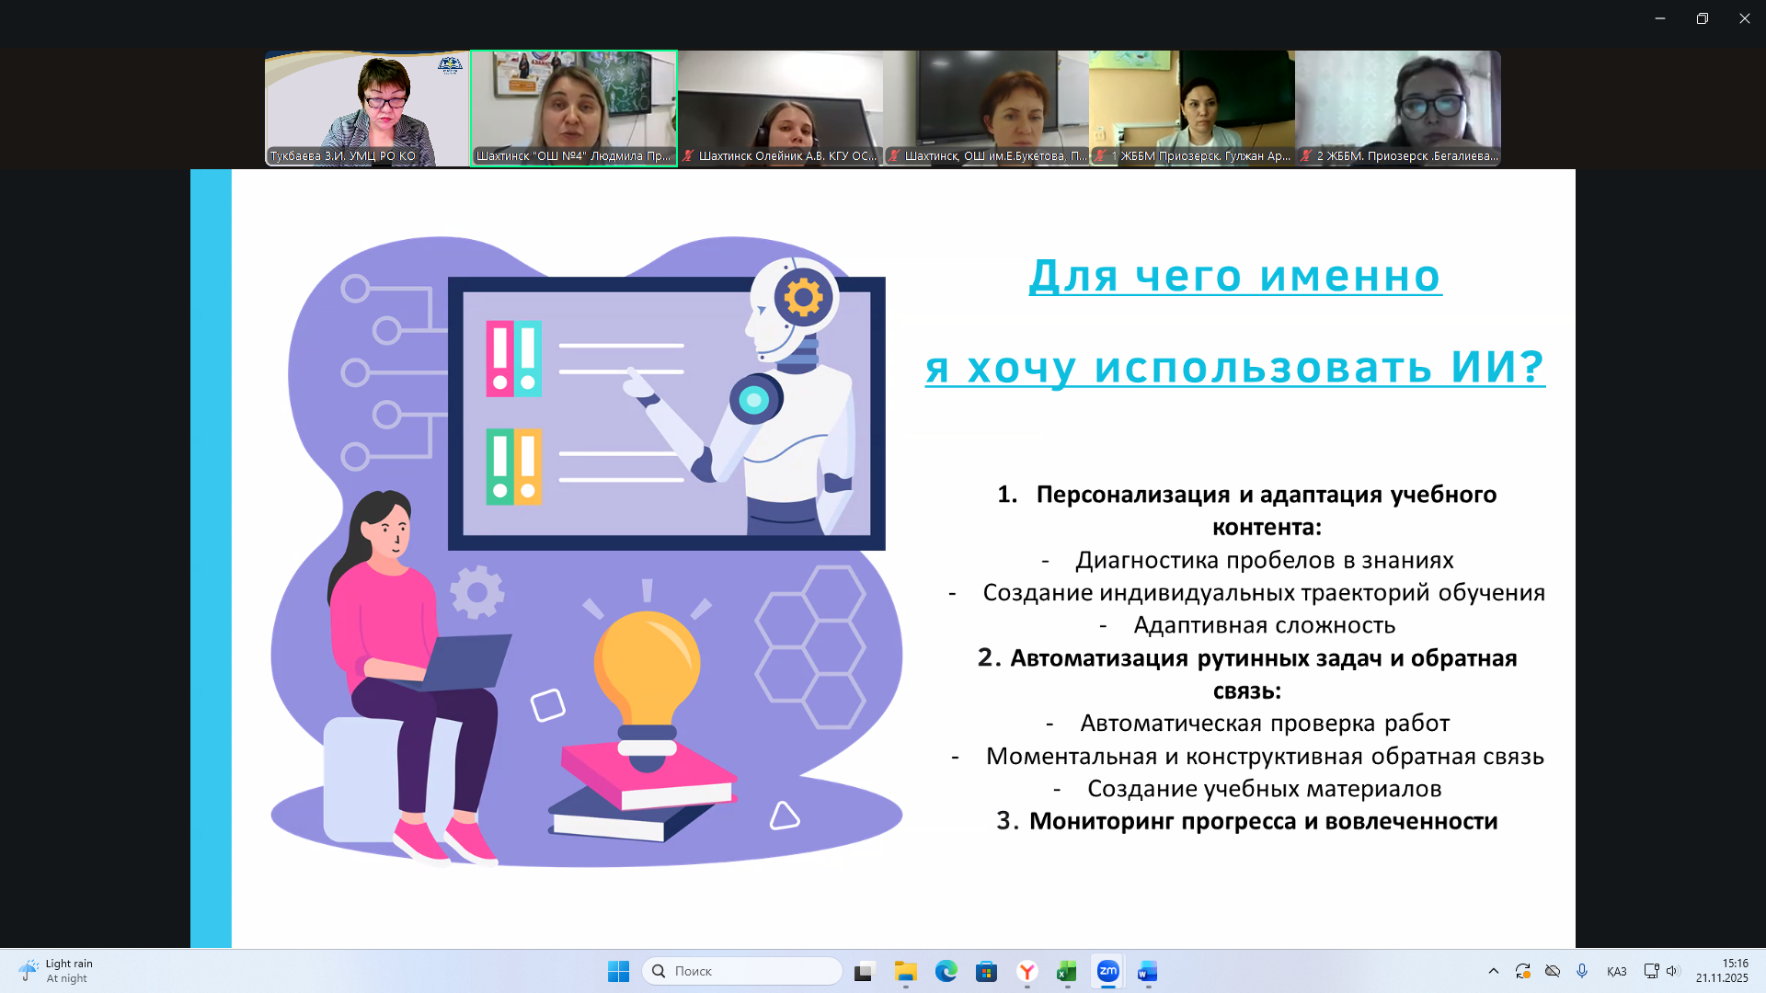
Task: Click the microphone tray indicator
Action: coord(1582,971)
